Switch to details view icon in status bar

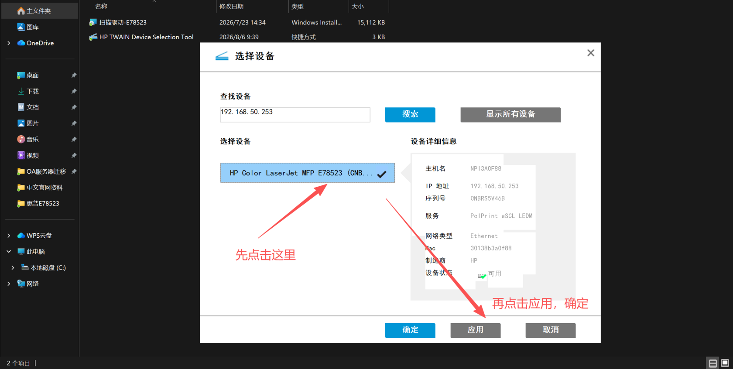(x=713, y=363)
